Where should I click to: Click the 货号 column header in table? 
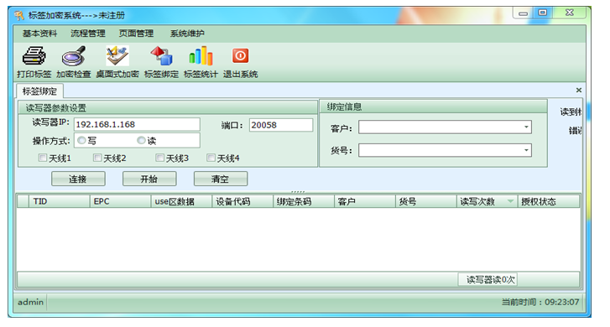point(425,201)
